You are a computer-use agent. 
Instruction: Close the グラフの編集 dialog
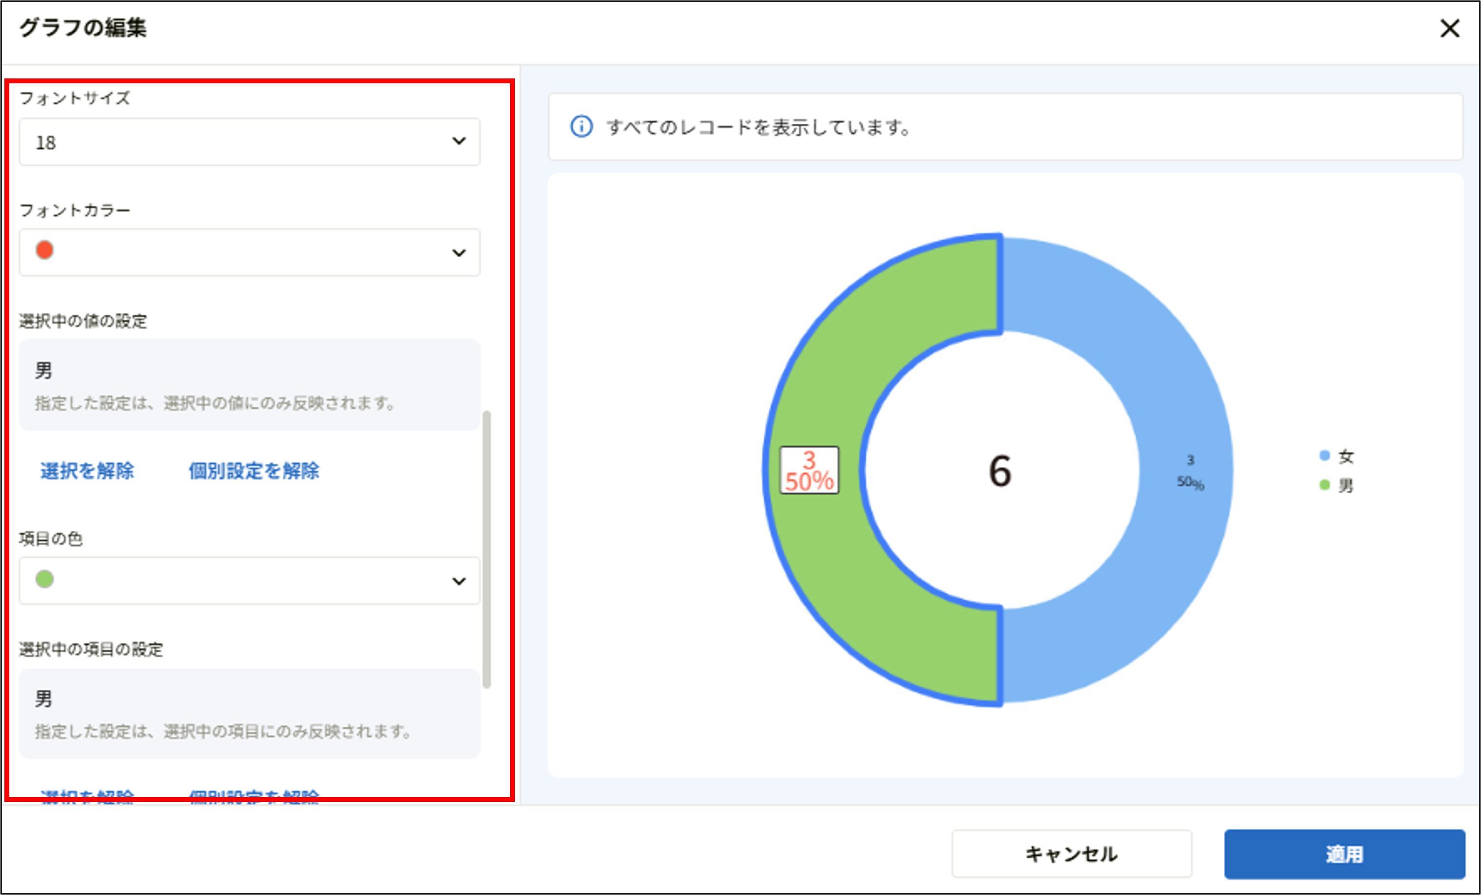coord(1449,28)
